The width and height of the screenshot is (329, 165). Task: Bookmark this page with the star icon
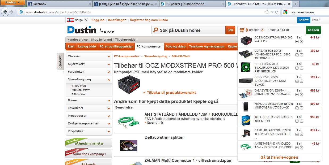(267, 12)
